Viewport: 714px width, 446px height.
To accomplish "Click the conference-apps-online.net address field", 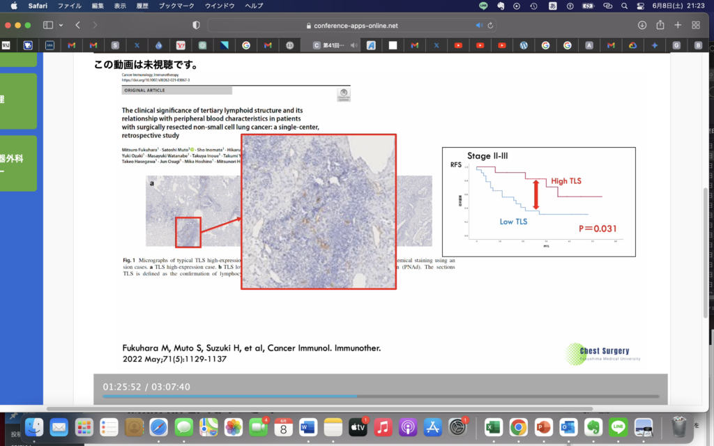I will pos(352,25).
